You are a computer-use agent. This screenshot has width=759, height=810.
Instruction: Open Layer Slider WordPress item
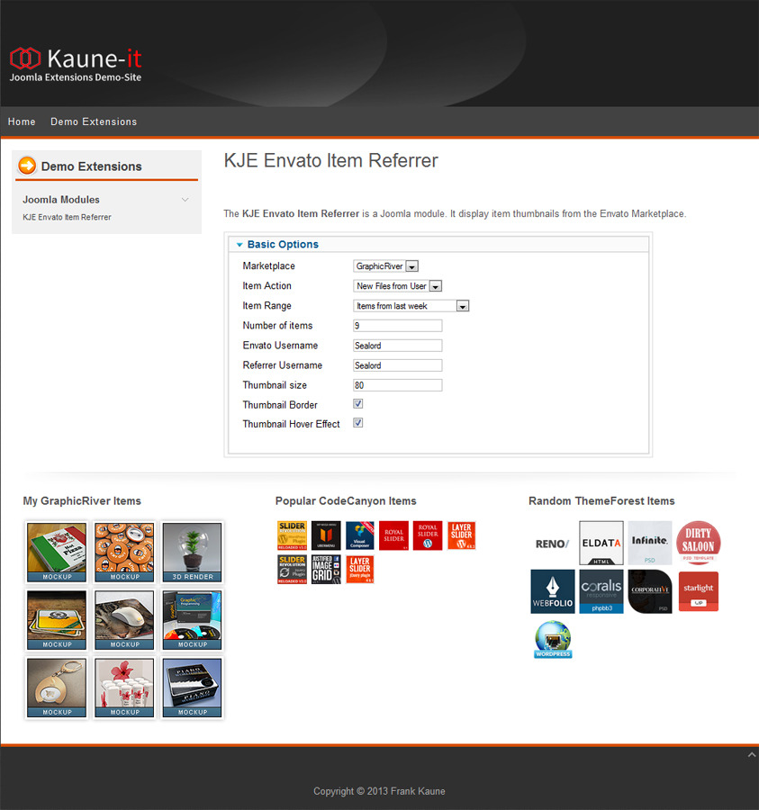(461, 535)
